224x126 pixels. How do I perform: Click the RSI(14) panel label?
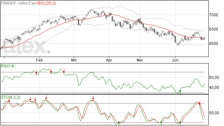8,66
